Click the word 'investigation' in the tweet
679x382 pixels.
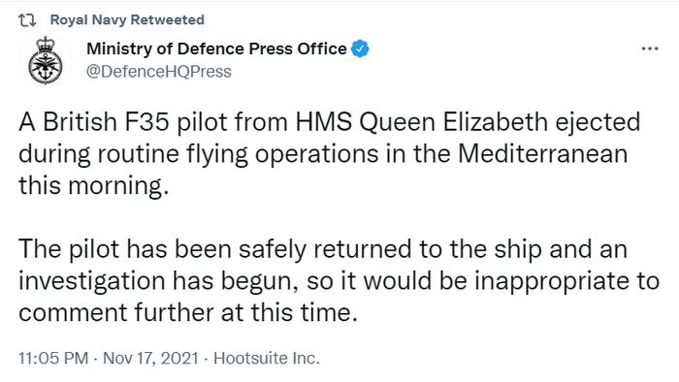coord(92,281)
